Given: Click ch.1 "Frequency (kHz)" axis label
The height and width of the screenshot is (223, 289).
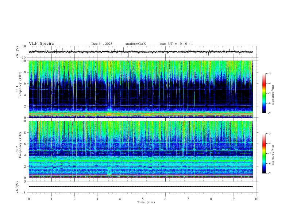Looking at the screenshot, I should coord(20,85).
